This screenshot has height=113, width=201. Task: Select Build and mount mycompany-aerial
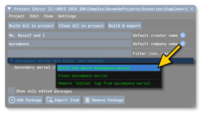[109, 68]
